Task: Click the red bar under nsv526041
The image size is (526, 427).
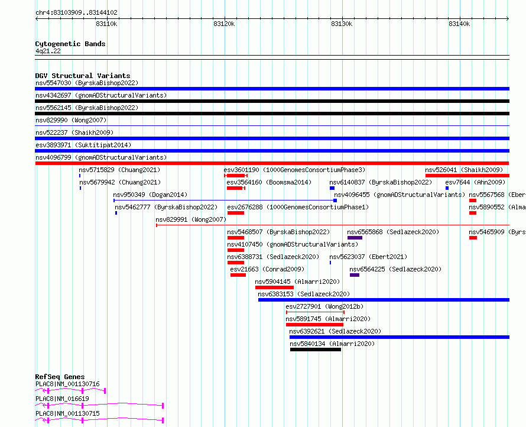Action: [467, 176]
